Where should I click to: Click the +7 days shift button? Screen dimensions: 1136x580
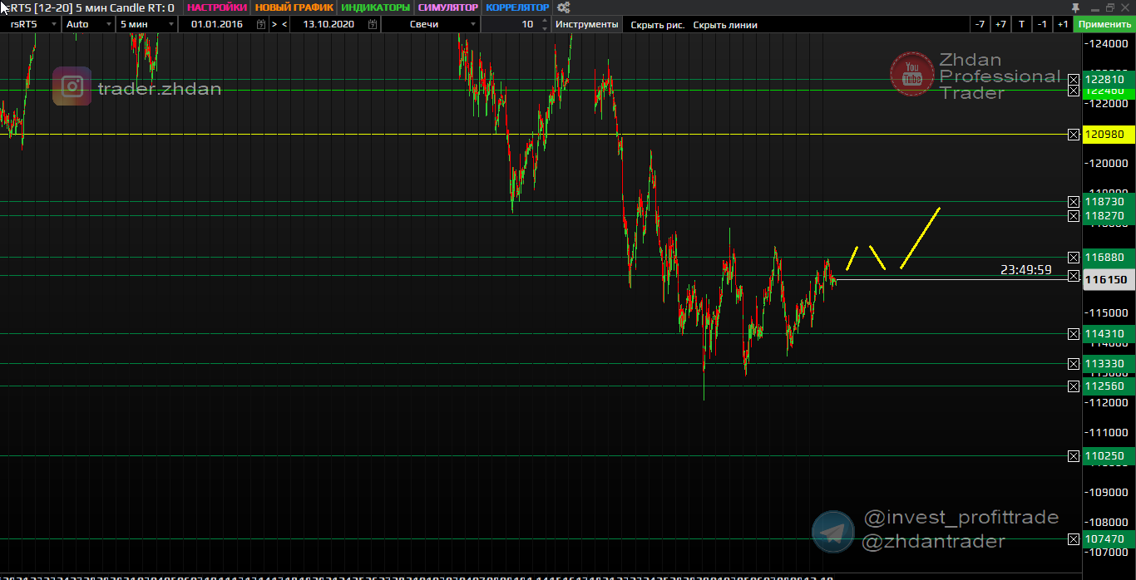pos(1000,24)
